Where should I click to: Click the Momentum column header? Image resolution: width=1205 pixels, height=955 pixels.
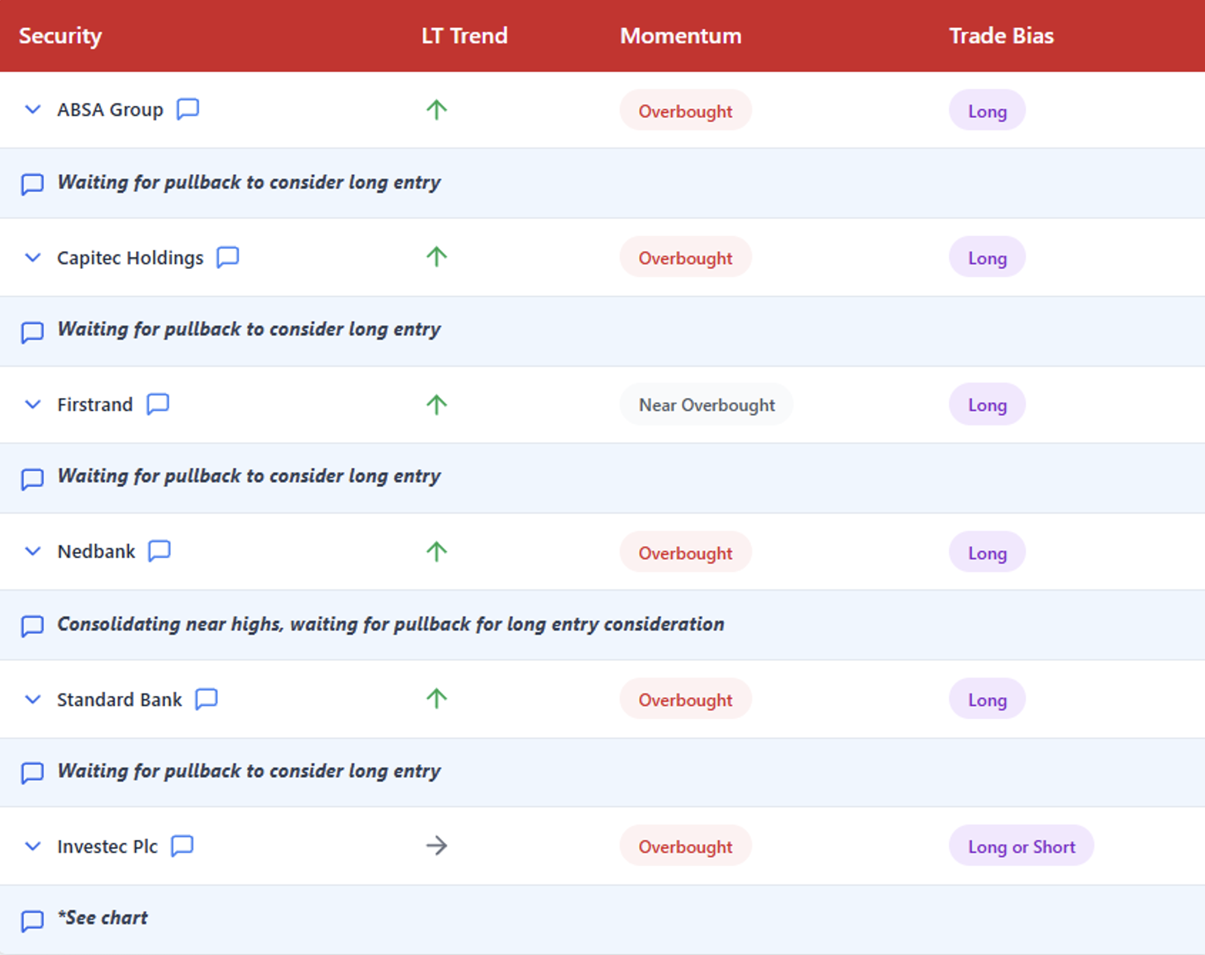(x=680, y=35)
